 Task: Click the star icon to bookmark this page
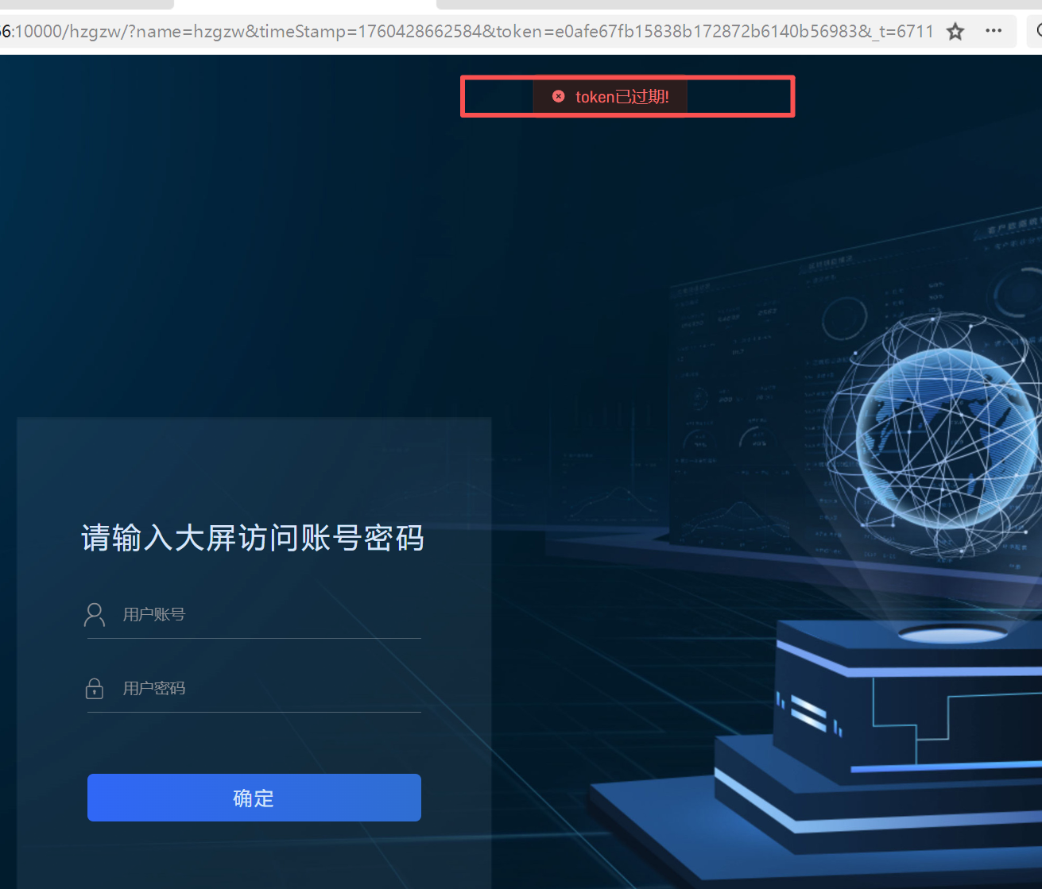(955, 32)
